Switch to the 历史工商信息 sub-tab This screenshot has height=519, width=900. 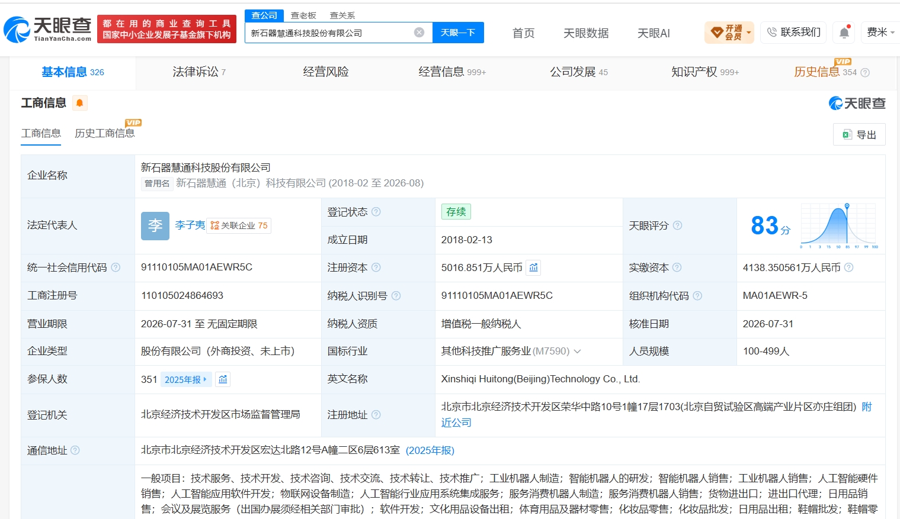coord(105,133)
